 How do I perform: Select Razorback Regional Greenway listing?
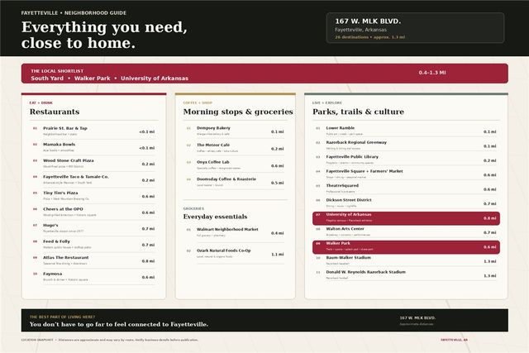406,145
